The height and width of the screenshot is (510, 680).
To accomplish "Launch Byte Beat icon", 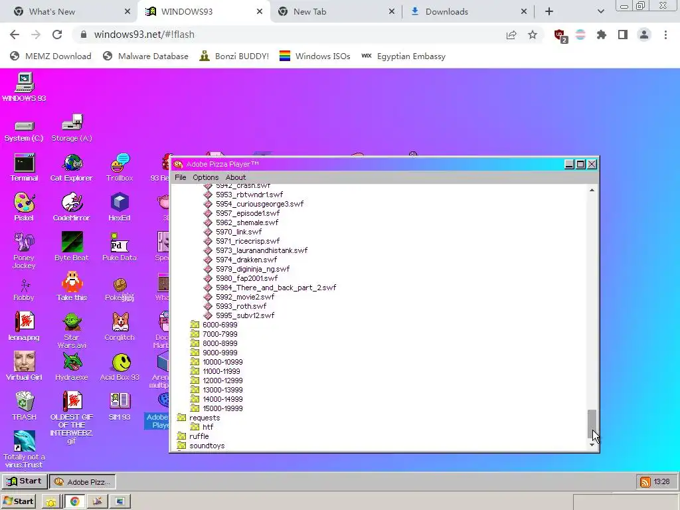I will [x=72, y=247].
